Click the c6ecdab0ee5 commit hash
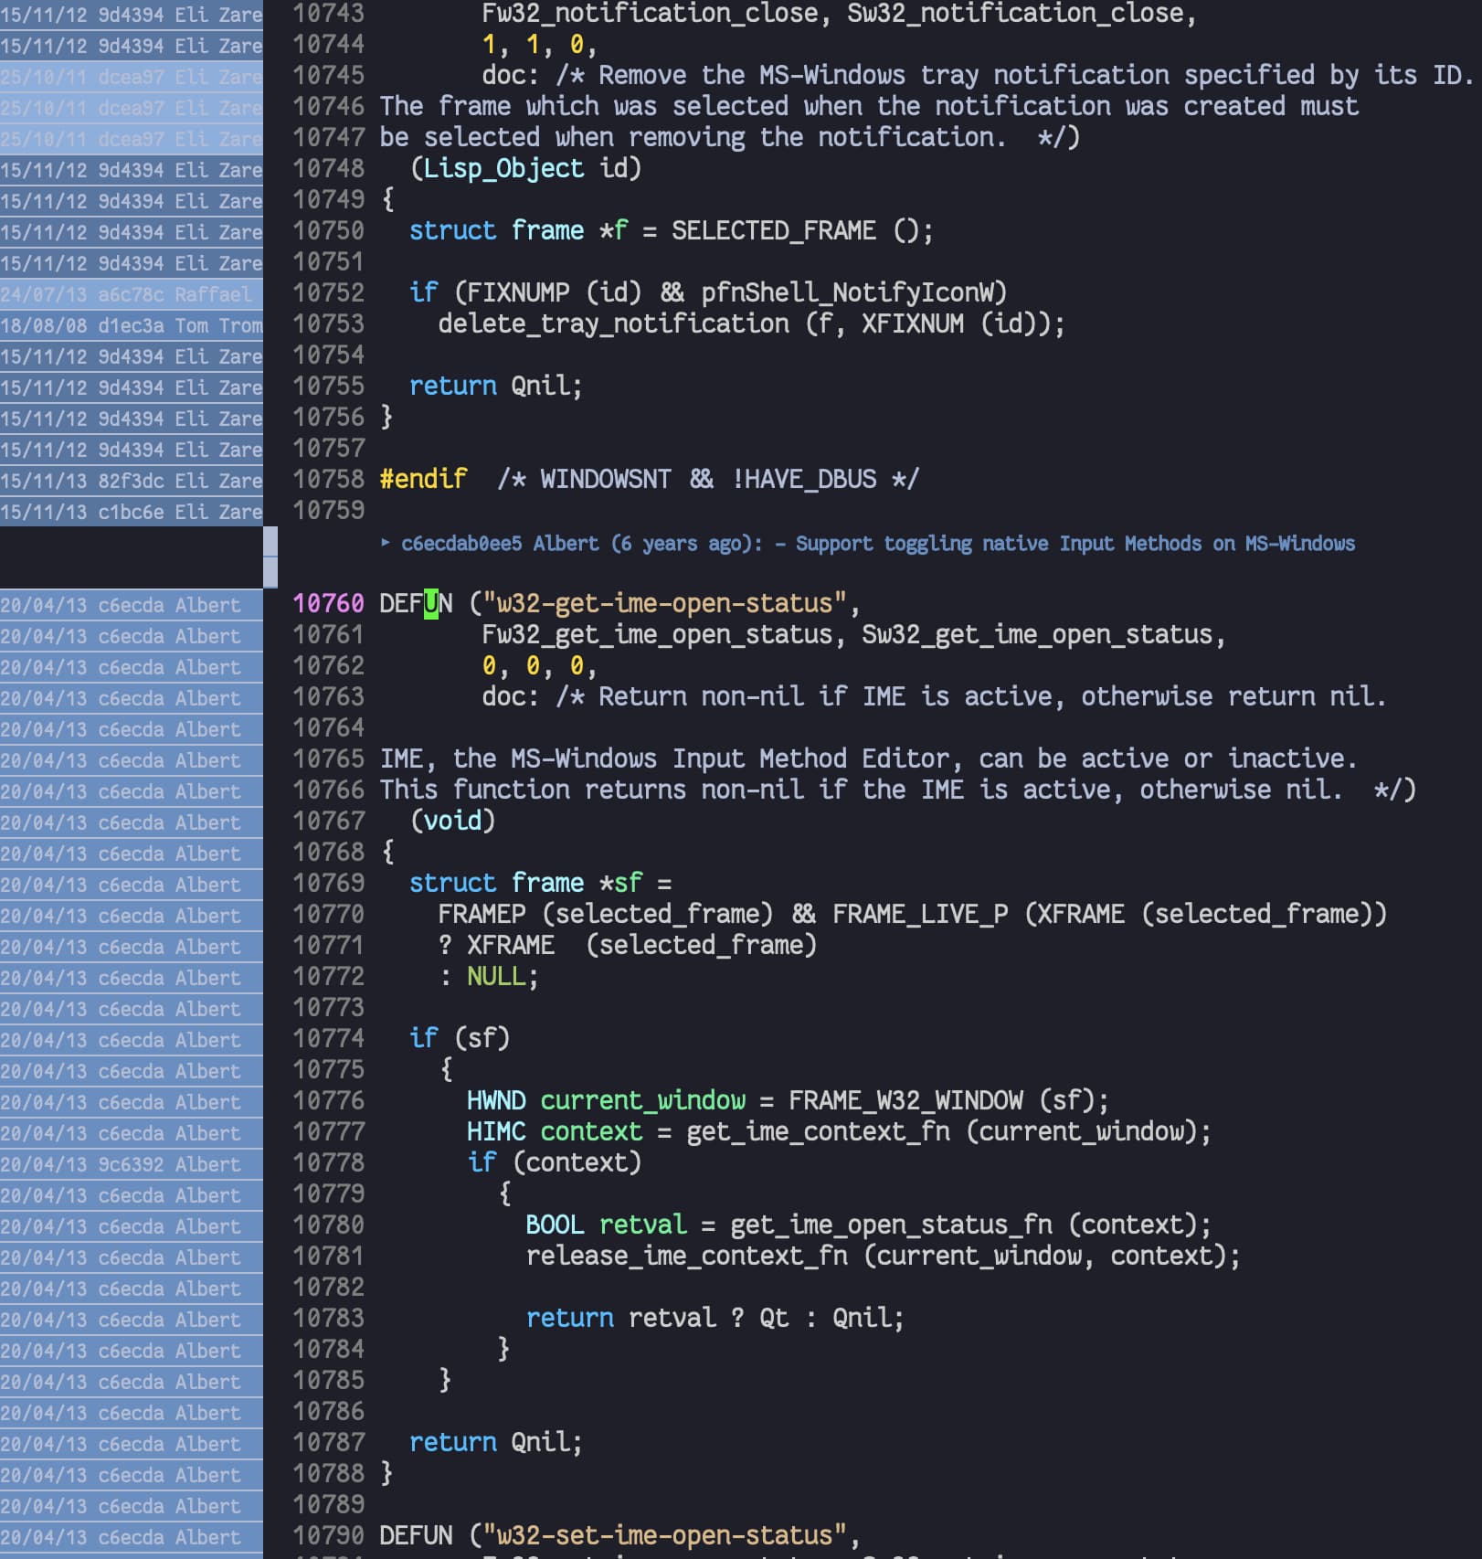This screenshot has height=1559, width=1482. [461, 544]
